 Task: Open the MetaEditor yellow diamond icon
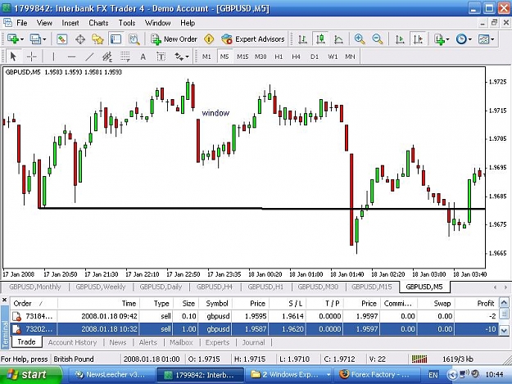[x=209, y=39]
